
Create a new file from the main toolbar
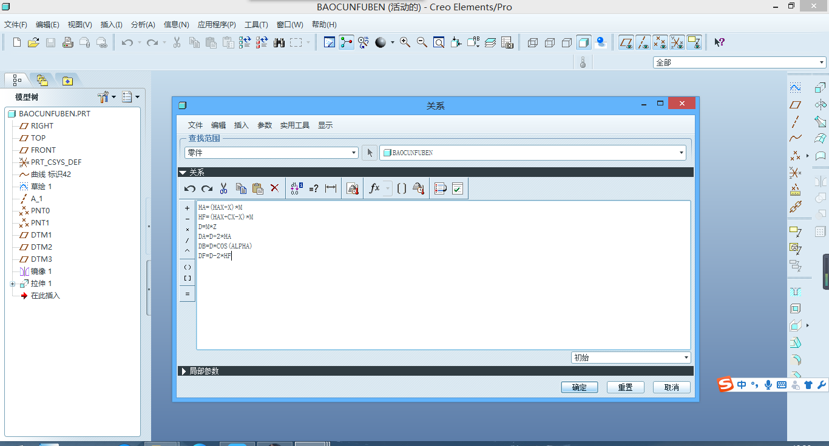coord(17,42)
